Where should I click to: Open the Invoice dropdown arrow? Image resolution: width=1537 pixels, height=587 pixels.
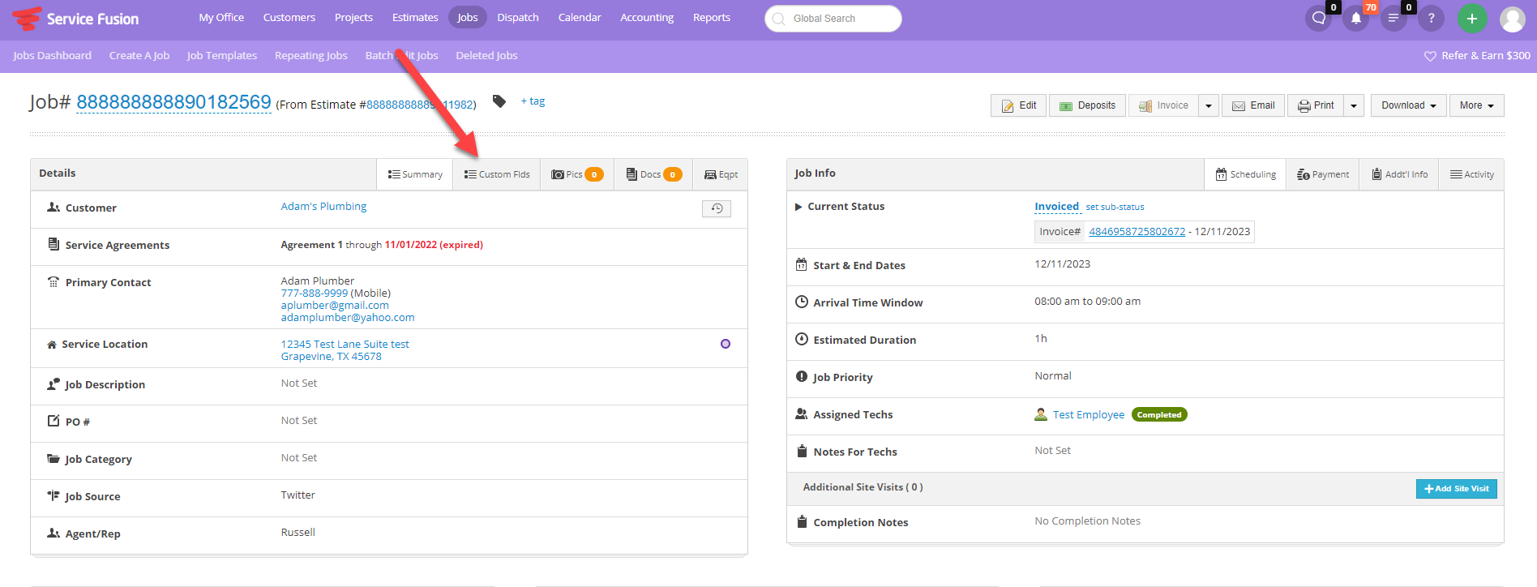point(1209,105)
